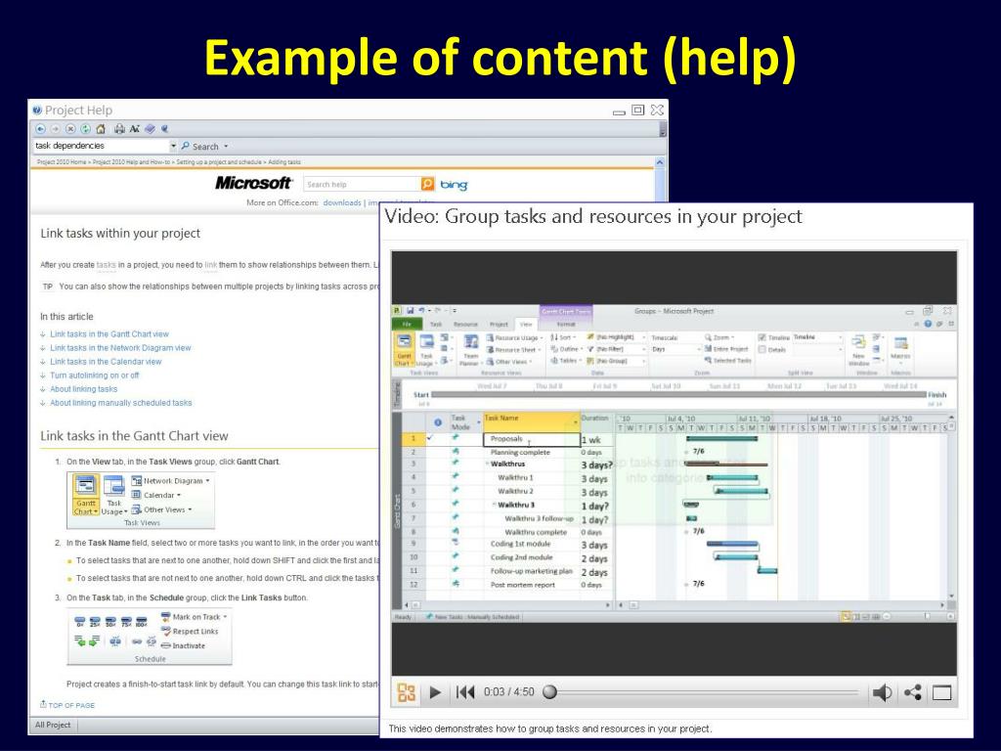Open 'Link tasks in the Network Diagram view' link

(x=120, y=348)
